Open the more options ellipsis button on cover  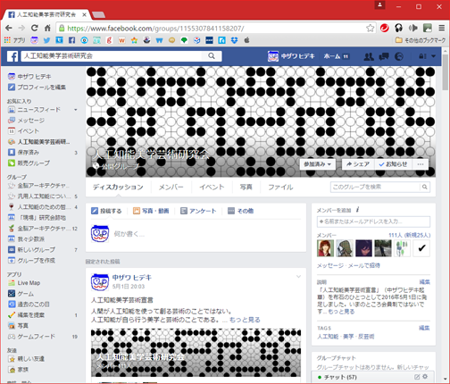421,164
